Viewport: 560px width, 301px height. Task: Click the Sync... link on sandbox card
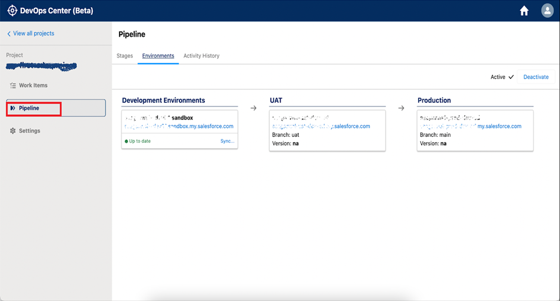coord(227,141)
